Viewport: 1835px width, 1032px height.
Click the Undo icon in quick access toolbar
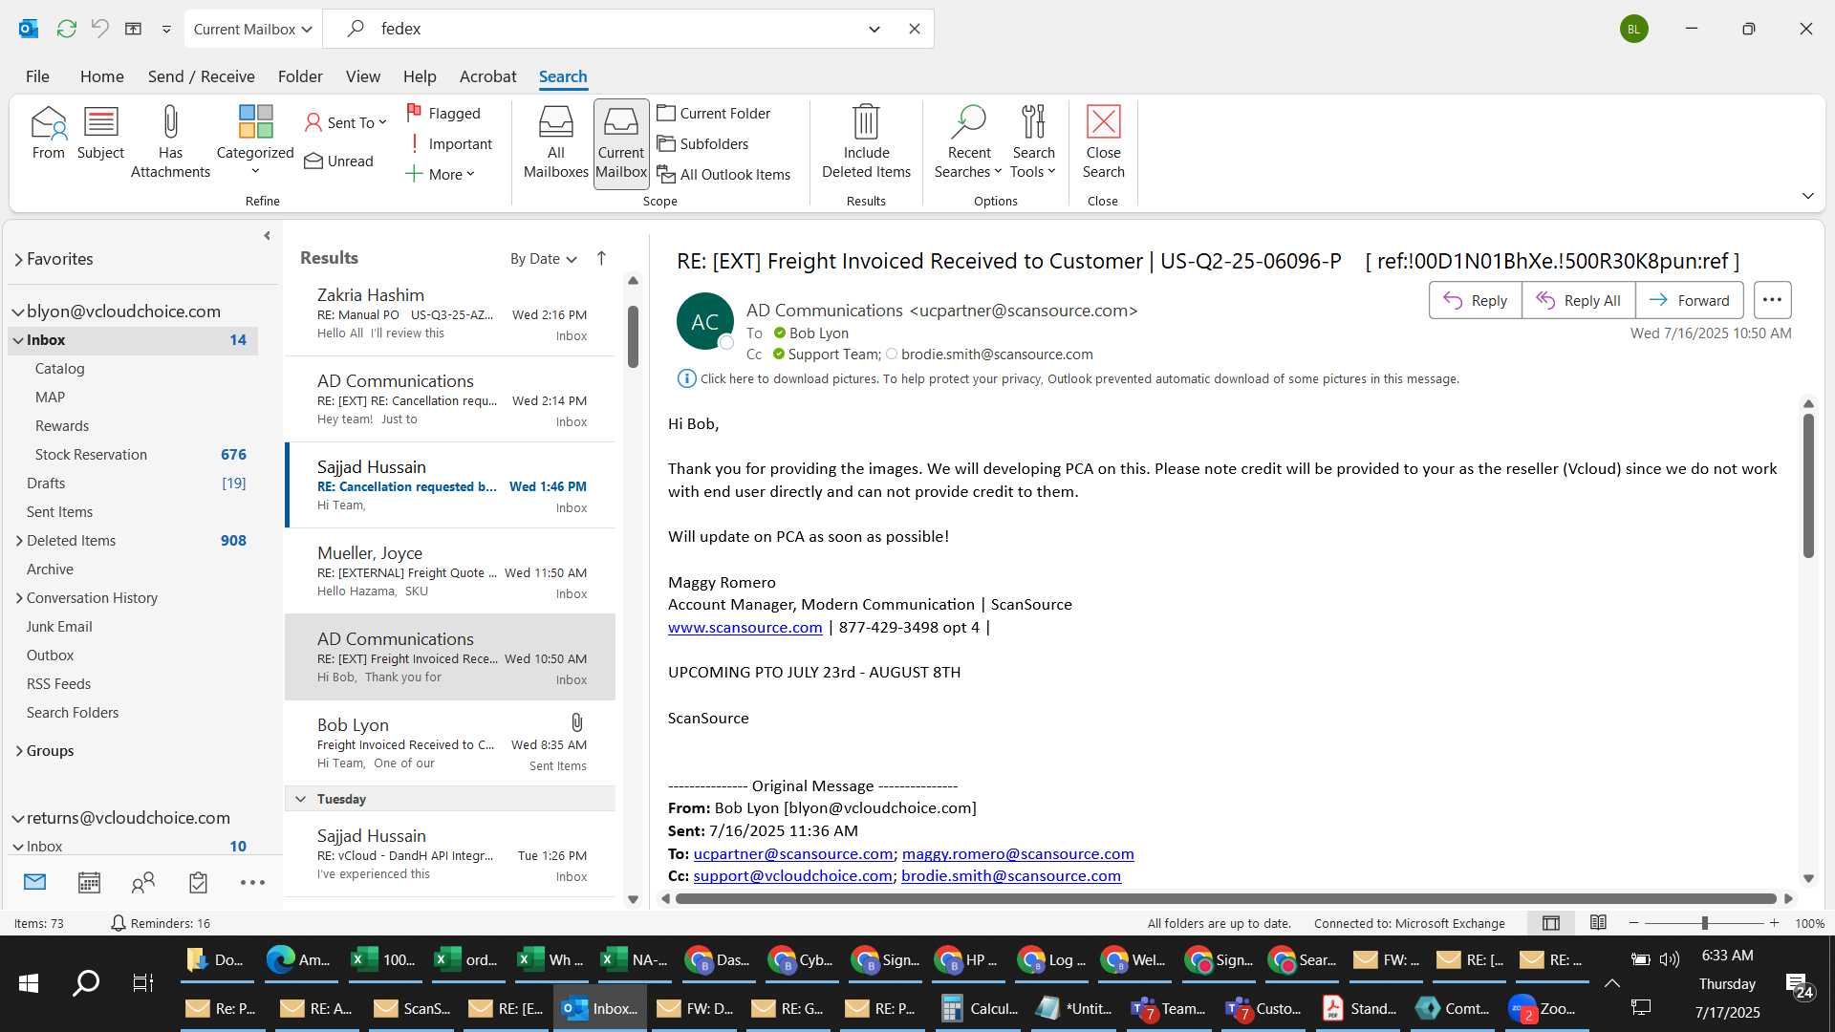pyautogui.click(x=99, y=29)
